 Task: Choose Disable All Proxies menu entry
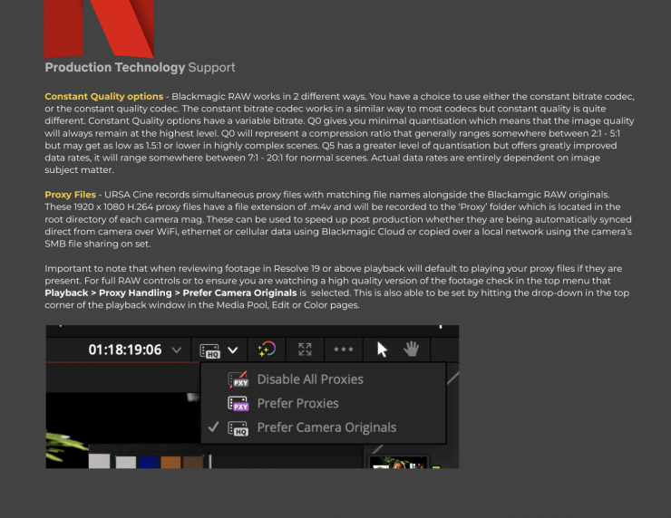pyautogui.click(x=309, y=379)
